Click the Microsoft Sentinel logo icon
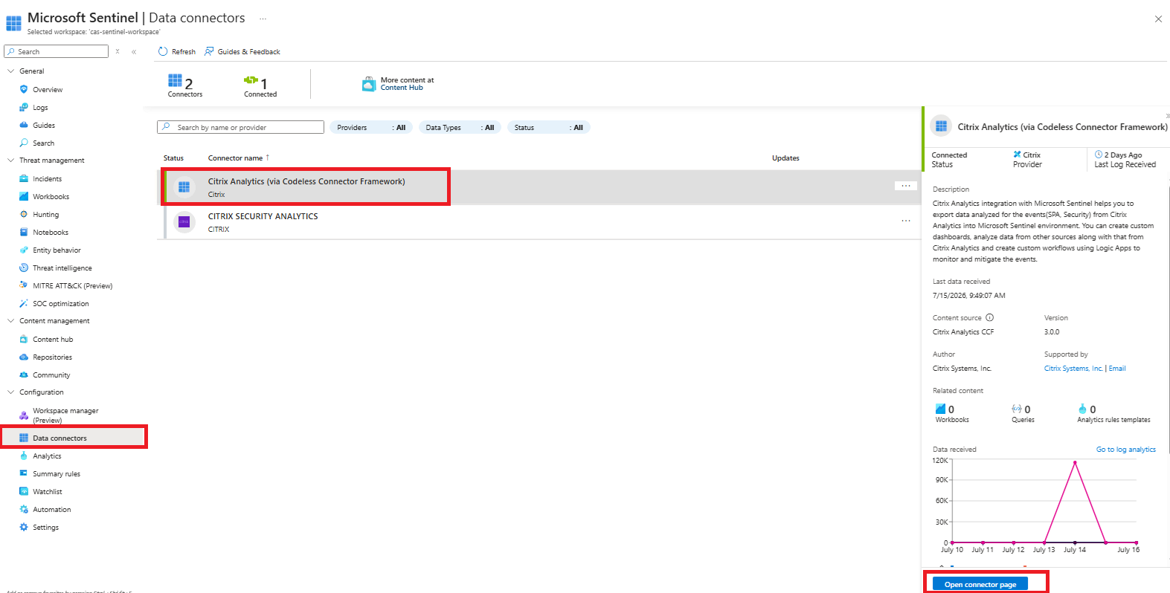The width and height of the screenshot is (1170, 593). pos(13,23)
